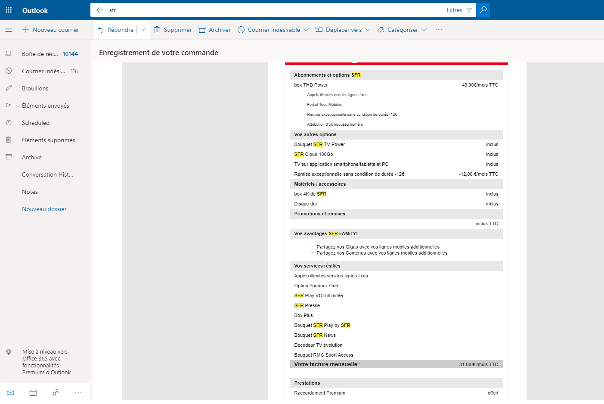
Task: Open the Éléments envoyés folder
Action: pos(45,106)
